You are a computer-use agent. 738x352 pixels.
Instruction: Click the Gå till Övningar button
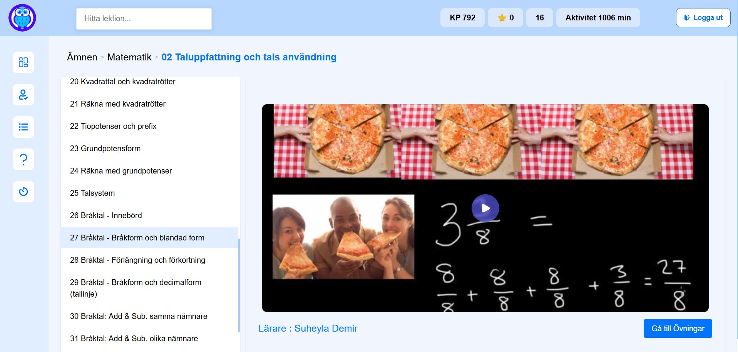pyautogui.click(x=678, y=329)
